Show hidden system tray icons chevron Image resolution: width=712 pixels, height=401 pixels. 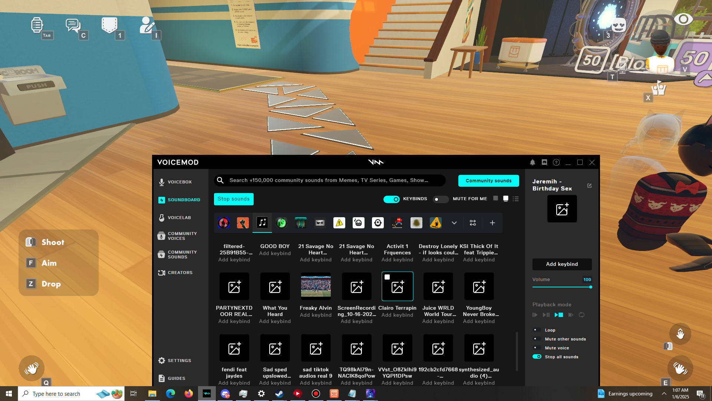click(664, 394)
